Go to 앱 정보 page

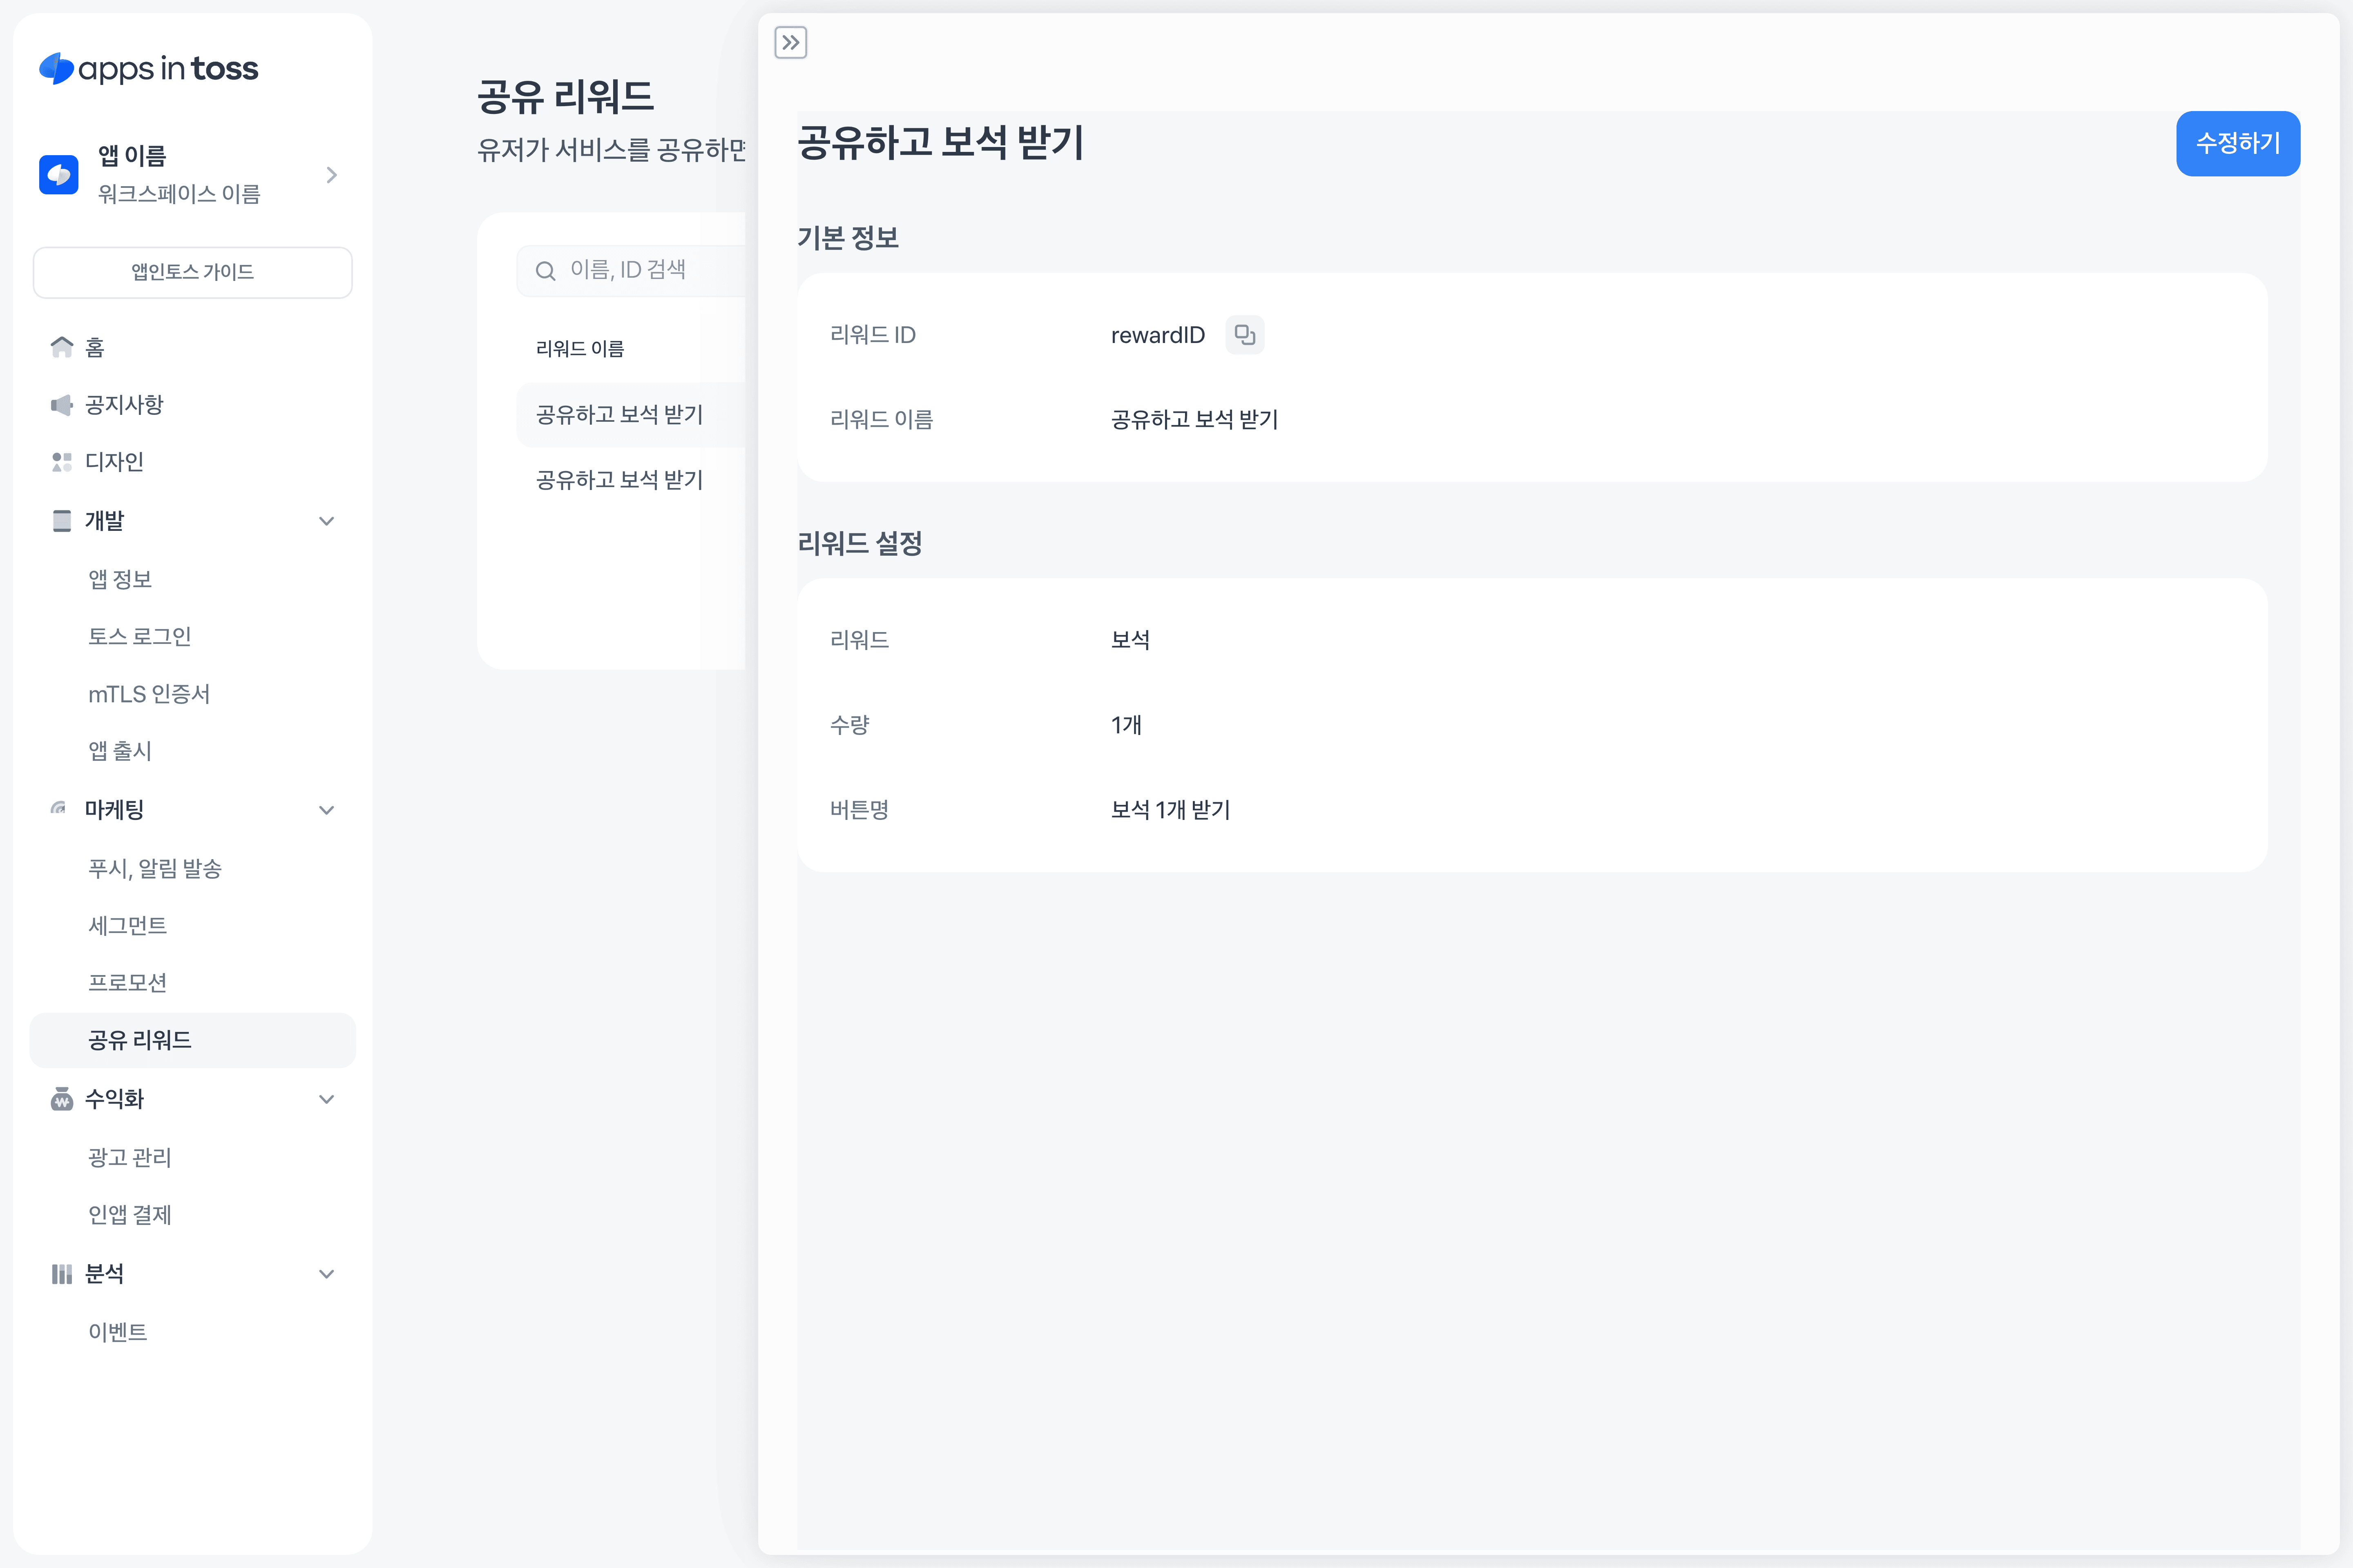[192, 579]
